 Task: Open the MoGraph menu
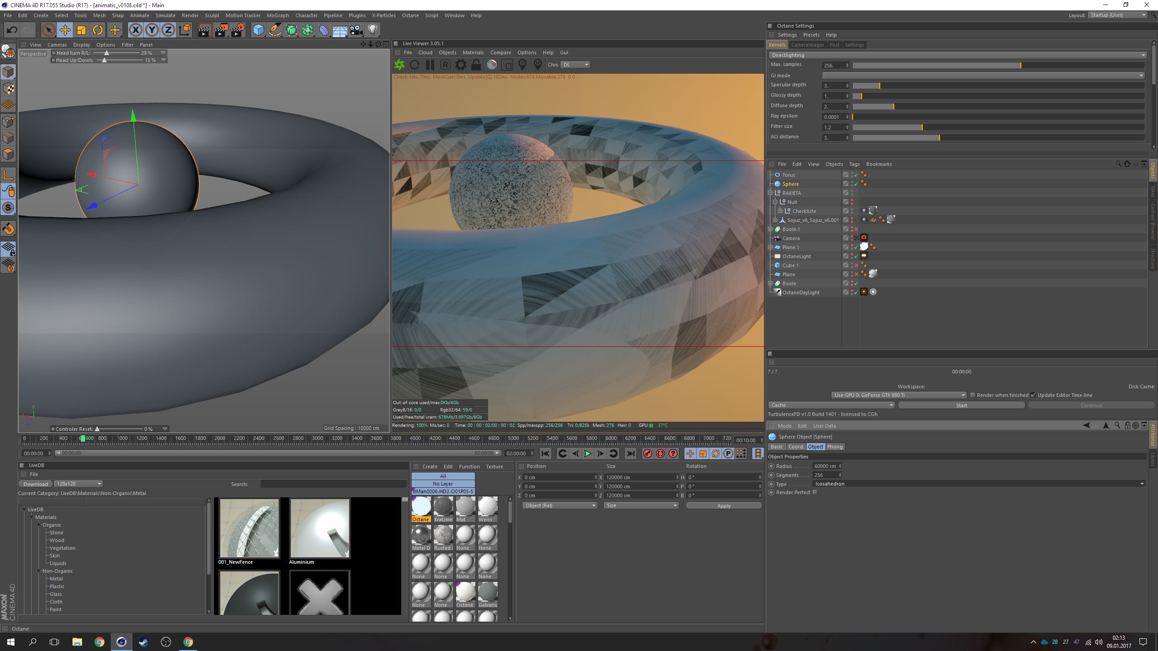[x=277, y=15]
